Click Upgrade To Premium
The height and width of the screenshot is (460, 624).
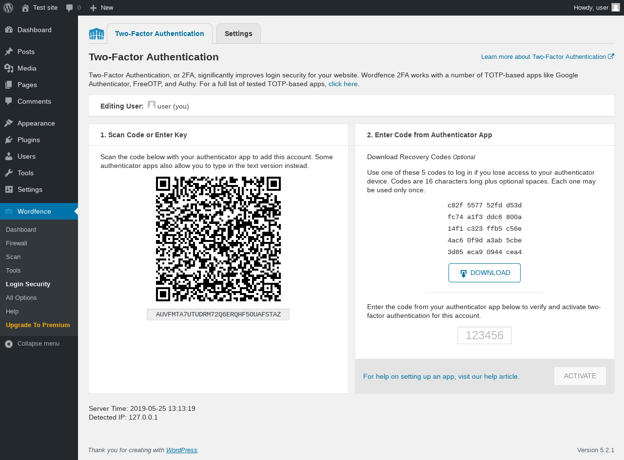tap(38, 325)
